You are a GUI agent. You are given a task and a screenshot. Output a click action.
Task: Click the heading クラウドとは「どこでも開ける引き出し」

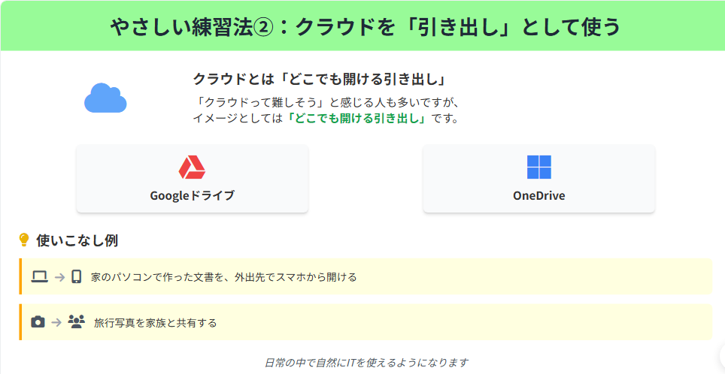click(320, 79)
